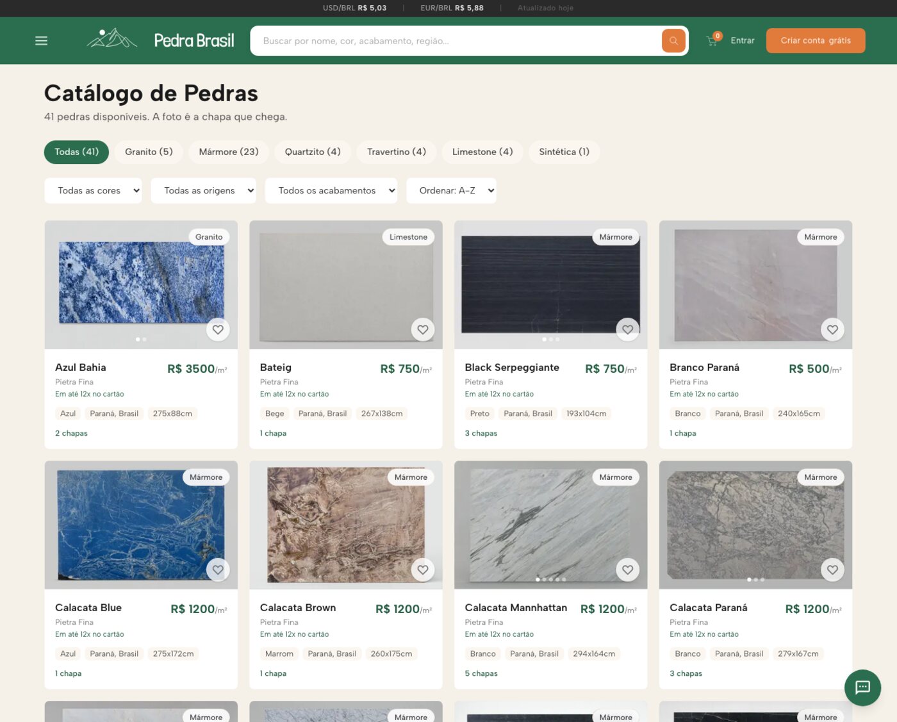Screen dimensions: 897x722
Task: Open the Calacata Paraná product title
Action: (x=709, y=607)
